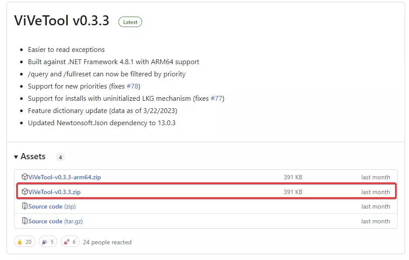Viewport: 409px width, 260px height.
Task: Click the package icon beside ViVeTool-v0.3.3.zip
Action: (x=25, y=192)
